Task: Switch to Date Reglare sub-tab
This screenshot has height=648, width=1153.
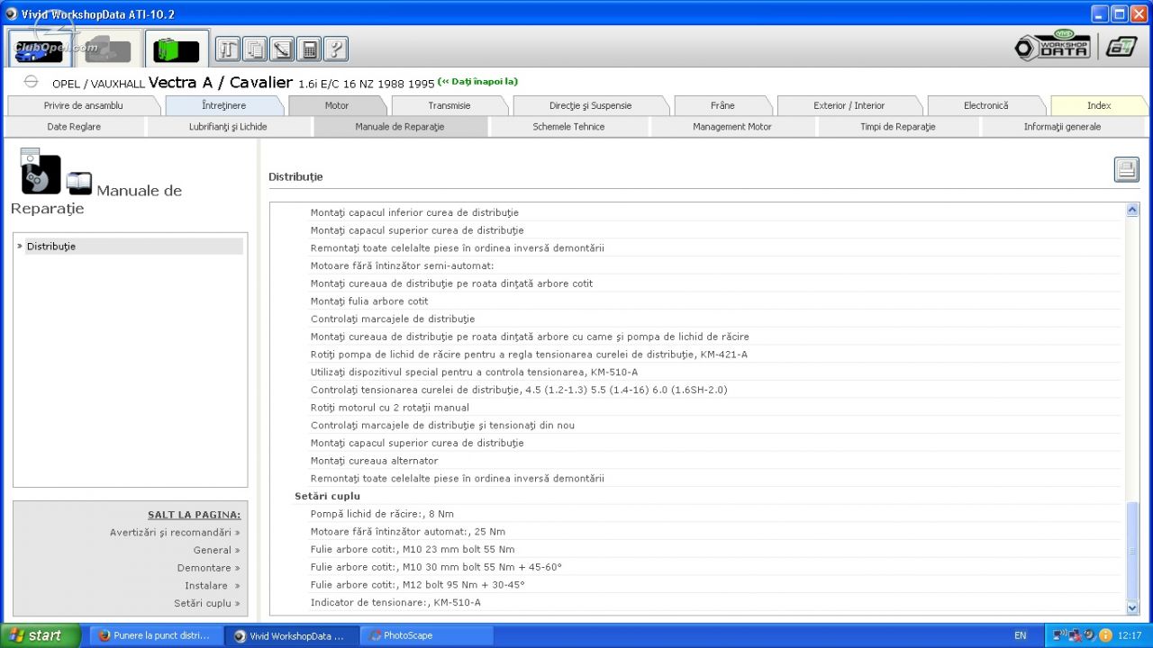Action: click(x=74, y=127)
